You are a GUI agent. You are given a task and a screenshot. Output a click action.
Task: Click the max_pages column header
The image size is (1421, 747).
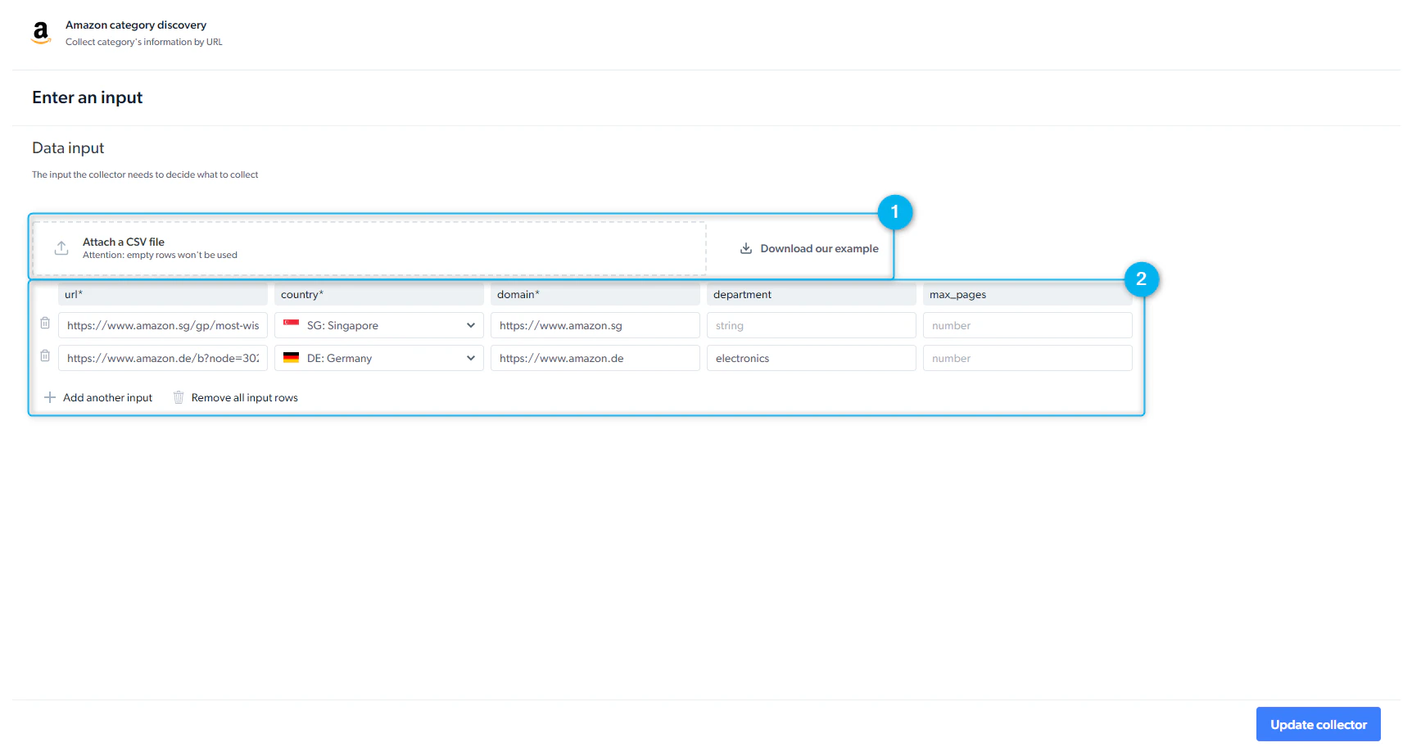[1028, 294]
